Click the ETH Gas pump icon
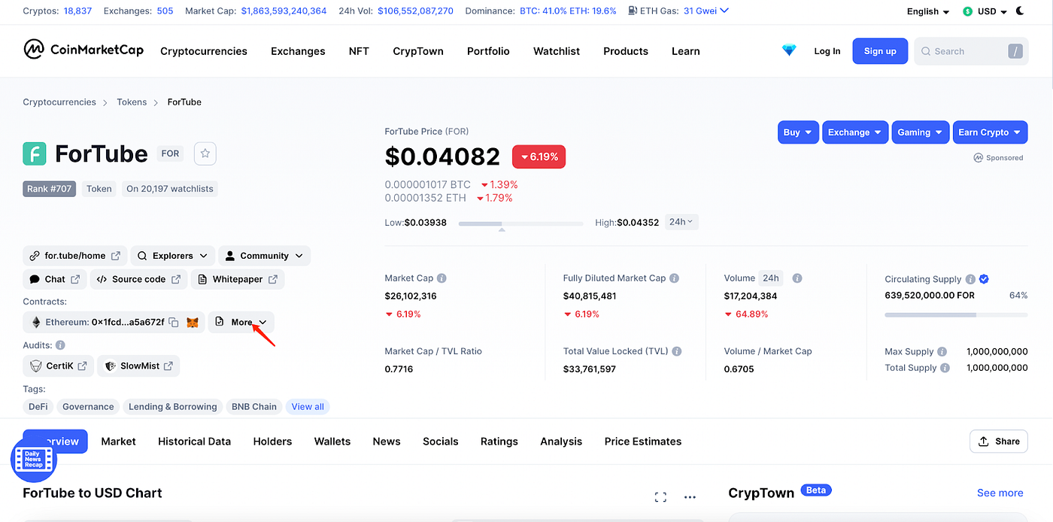This screenshot has width=1053, height=522. (633, 11)
